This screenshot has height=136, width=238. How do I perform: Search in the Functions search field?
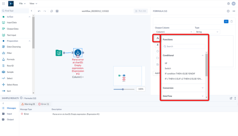coord(184,46)
